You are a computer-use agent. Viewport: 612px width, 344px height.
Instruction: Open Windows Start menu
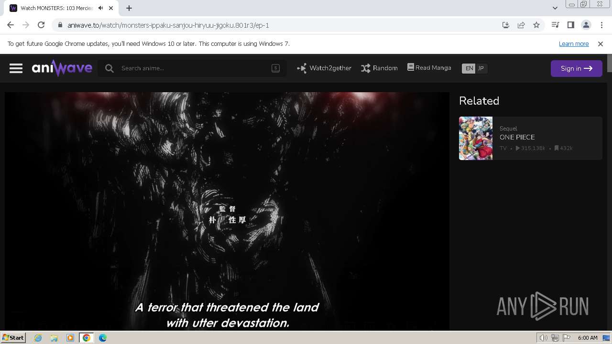13,337
